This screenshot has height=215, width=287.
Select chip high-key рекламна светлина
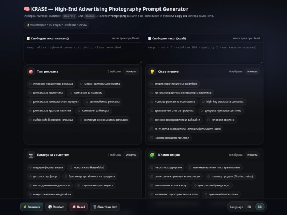[223, 102]
